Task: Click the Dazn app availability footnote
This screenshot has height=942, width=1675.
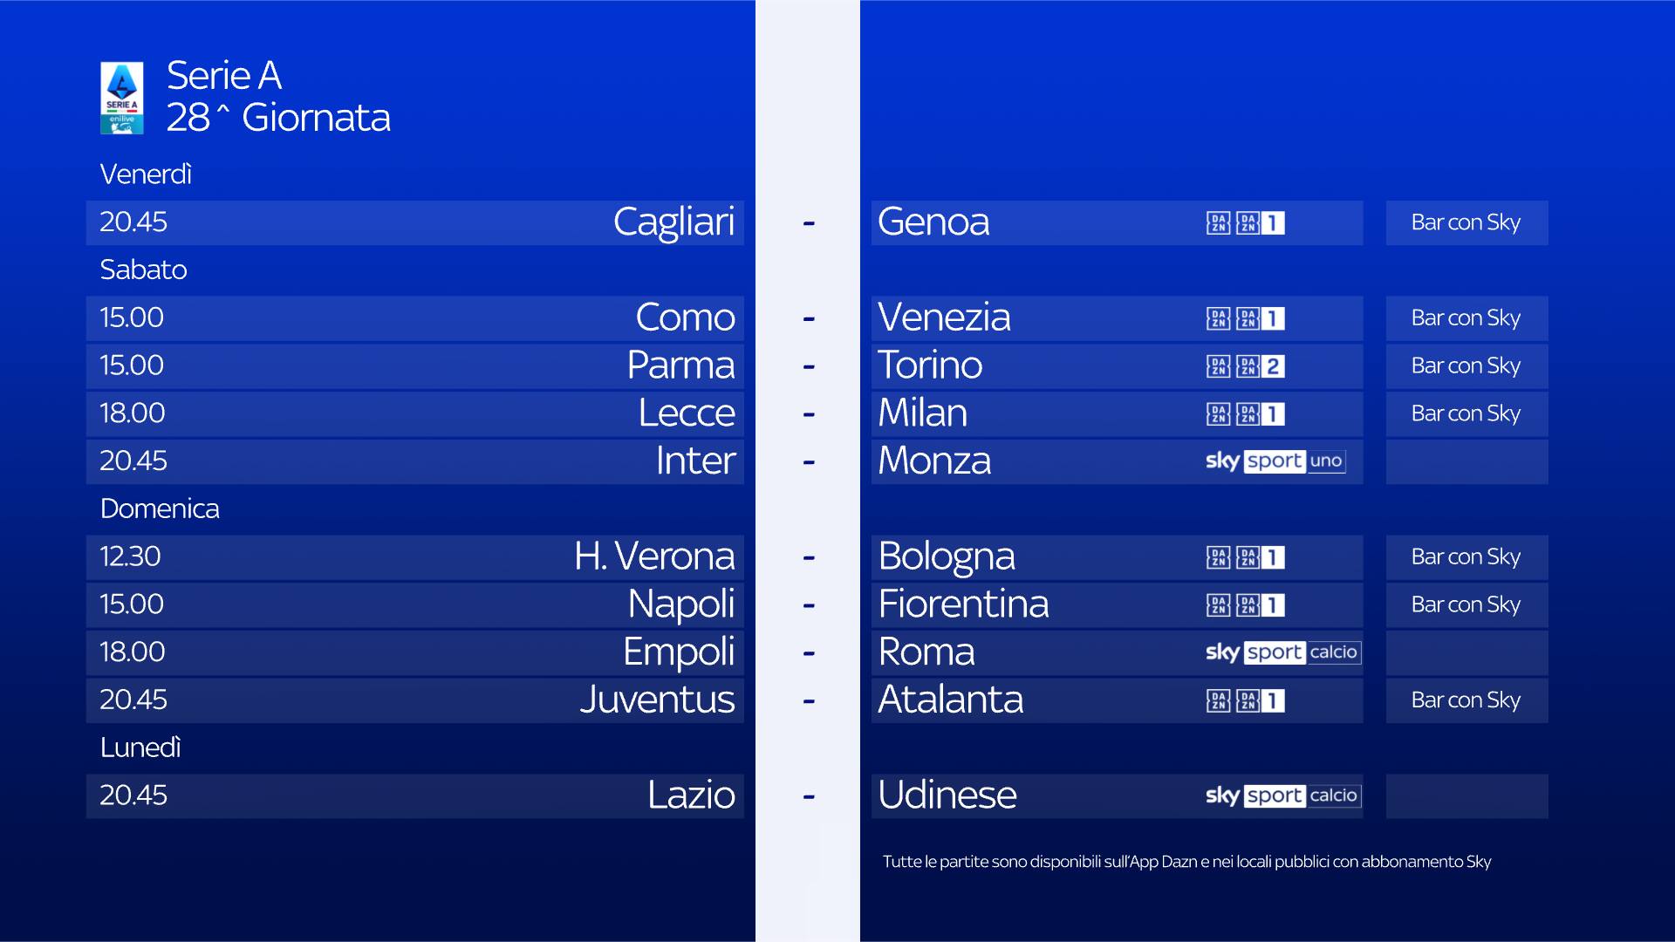Action: (1186, 862)
